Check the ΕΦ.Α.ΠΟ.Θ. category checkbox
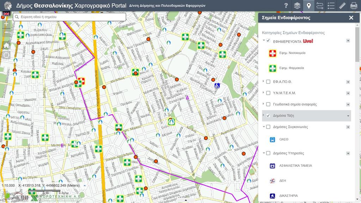The width and height of the screenshot is (361, 203). 268,81
